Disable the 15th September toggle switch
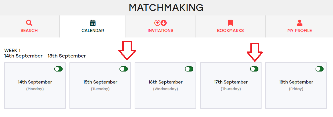This screenshot has height=117, width=333. [x=123, y=69]
